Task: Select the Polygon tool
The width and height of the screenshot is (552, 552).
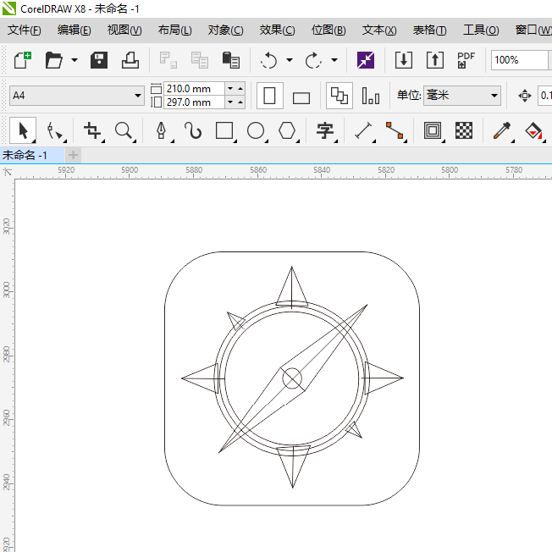Action: [288, 130]
